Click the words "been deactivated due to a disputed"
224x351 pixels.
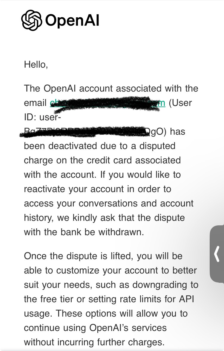[99, 146]
